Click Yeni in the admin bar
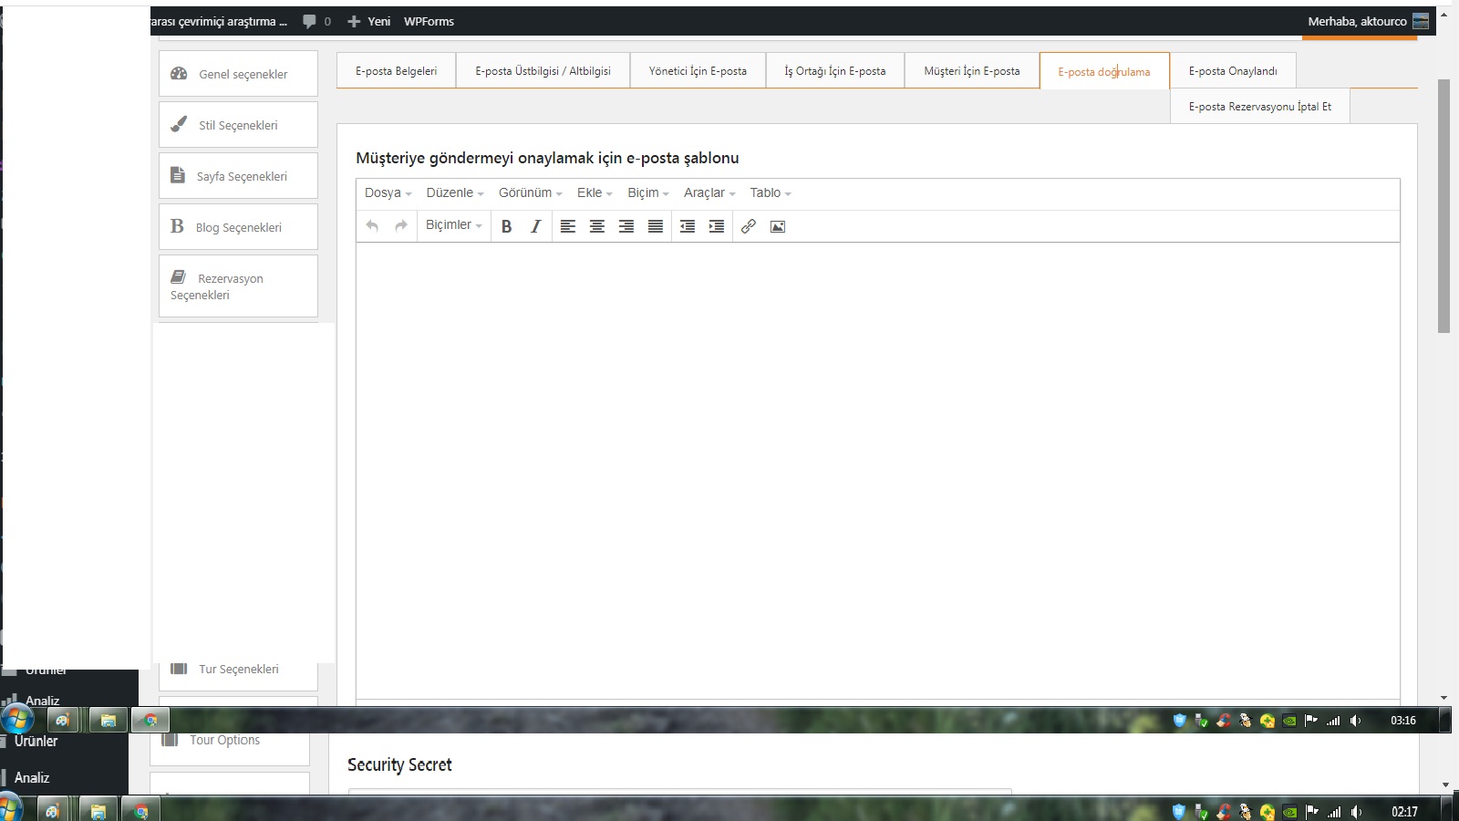Viewport: 1459px width, 821px height. 369,21
